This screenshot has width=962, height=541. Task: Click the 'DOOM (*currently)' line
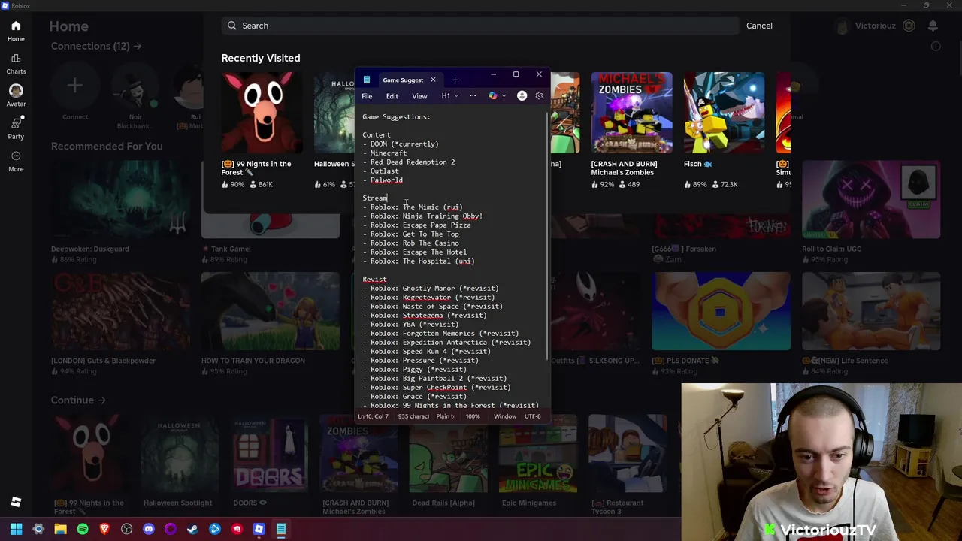pos(401,144)
